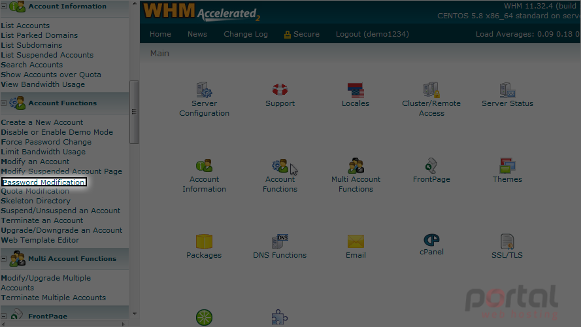Open the Terminate an Account link
This screenshot has height=327, width=581.
42,220
